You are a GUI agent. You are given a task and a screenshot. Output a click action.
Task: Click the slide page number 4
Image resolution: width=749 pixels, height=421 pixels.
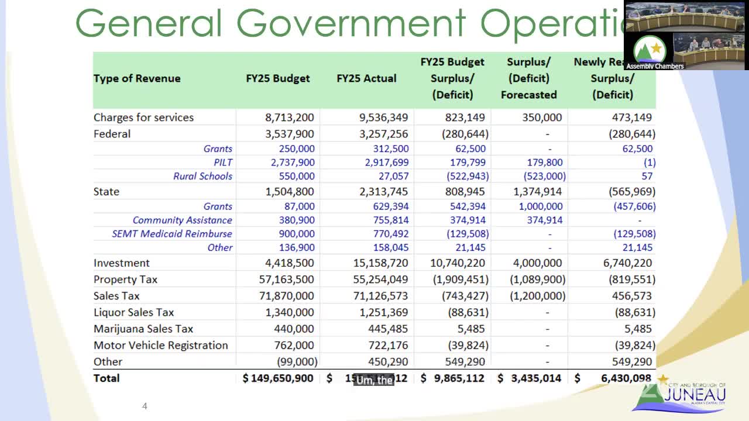144,406
